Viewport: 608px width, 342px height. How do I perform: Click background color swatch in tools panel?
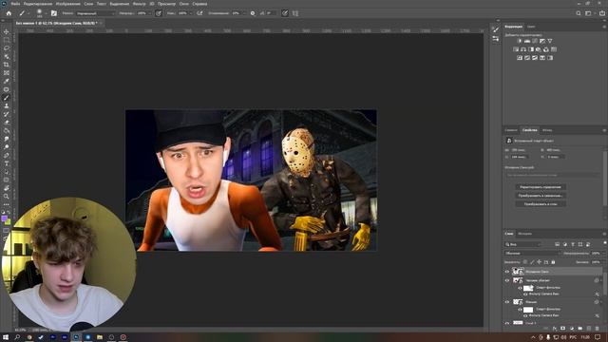tap(9, 222)
